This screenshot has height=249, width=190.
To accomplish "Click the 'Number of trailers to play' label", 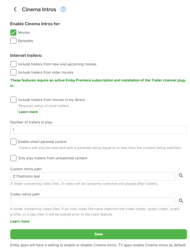I will pos(31,122).
